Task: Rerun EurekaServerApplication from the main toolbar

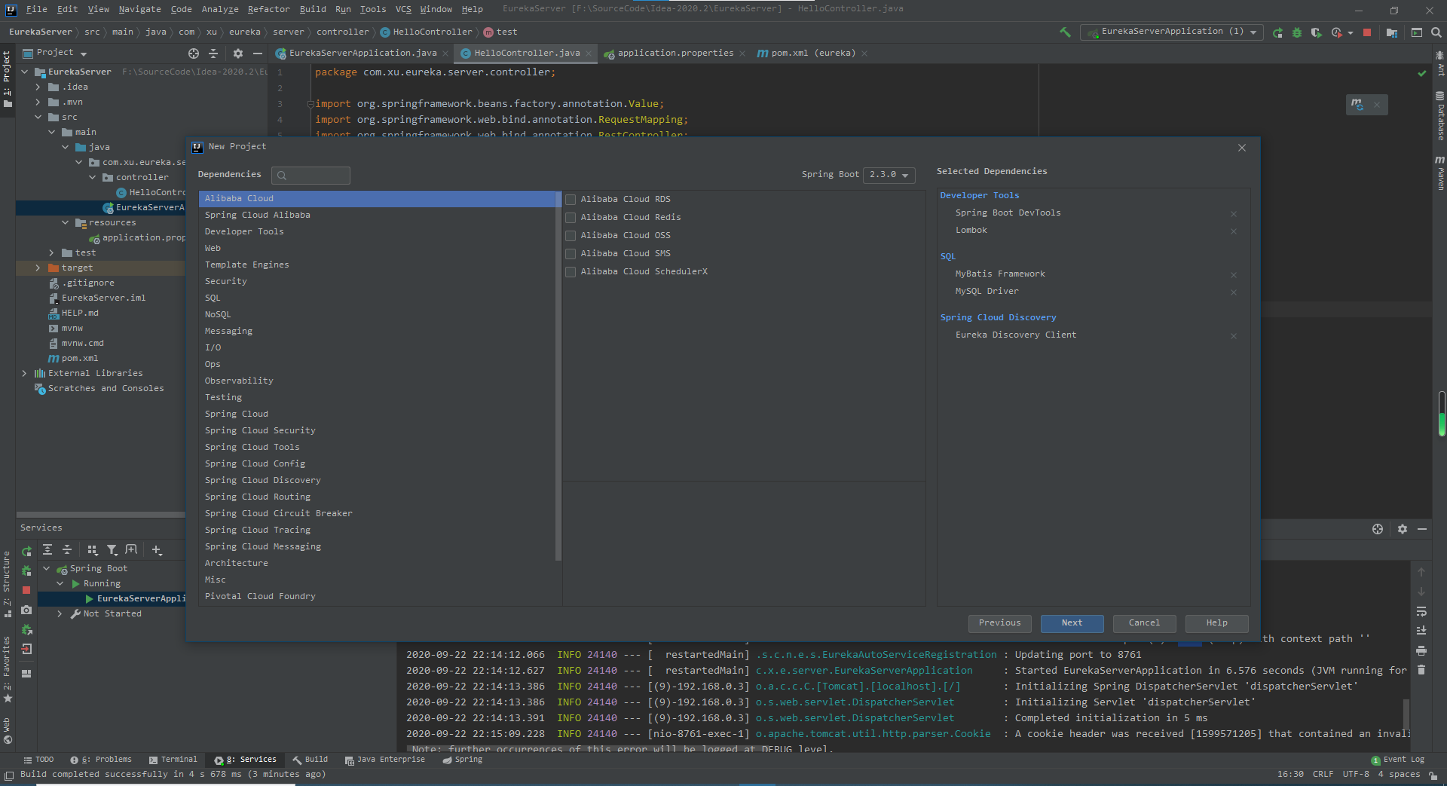Action: [1277, 32]
